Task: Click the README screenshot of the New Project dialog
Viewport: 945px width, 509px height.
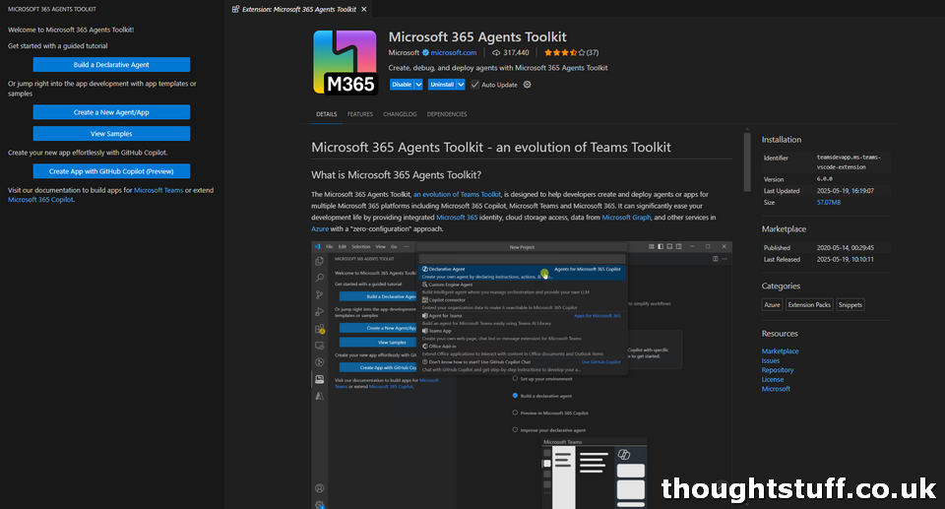Action: 522,374
